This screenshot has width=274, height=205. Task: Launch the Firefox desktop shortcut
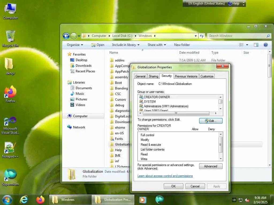[x=10, y=94]
